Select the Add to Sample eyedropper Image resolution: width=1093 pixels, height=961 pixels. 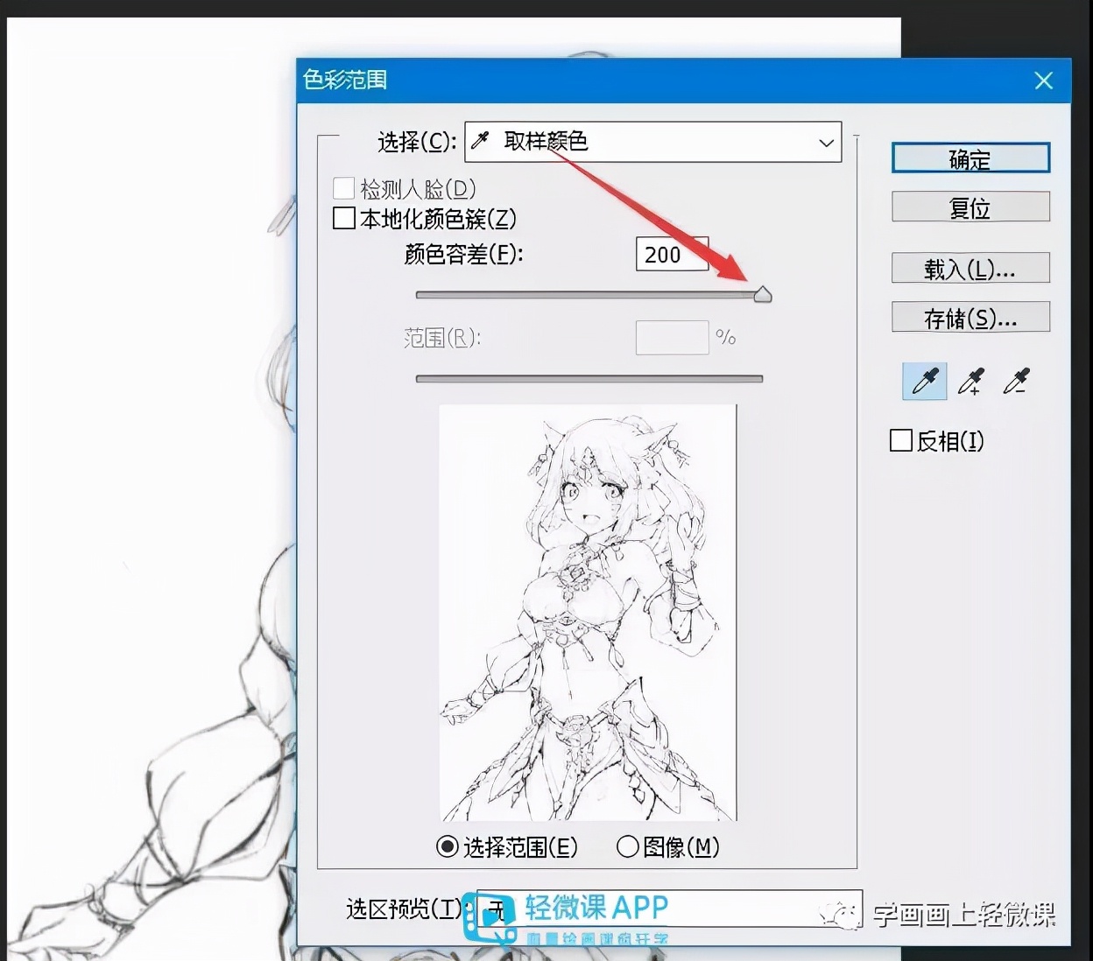971,382
